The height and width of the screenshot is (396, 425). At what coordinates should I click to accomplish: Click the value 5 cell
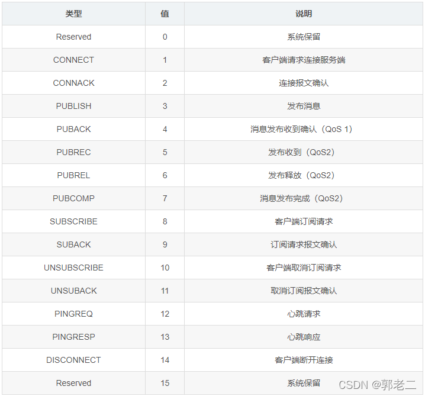pos(165,152)
